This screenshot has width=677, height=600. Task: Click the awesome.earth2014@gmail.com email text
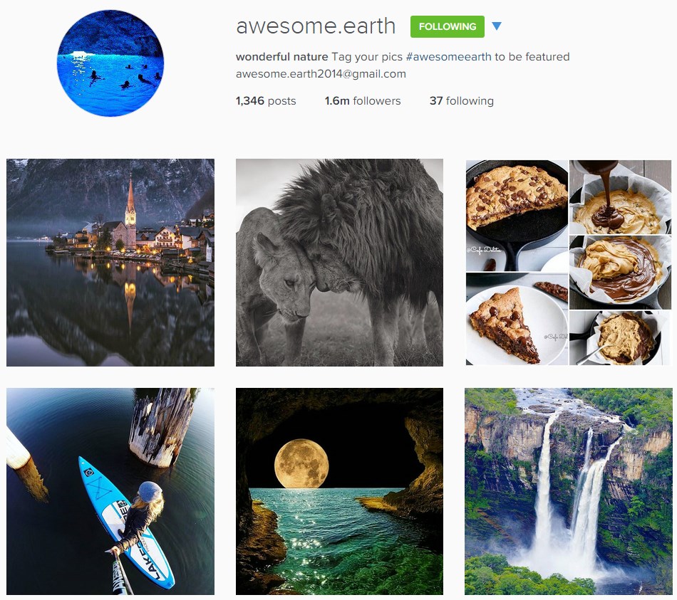[321, 74]
